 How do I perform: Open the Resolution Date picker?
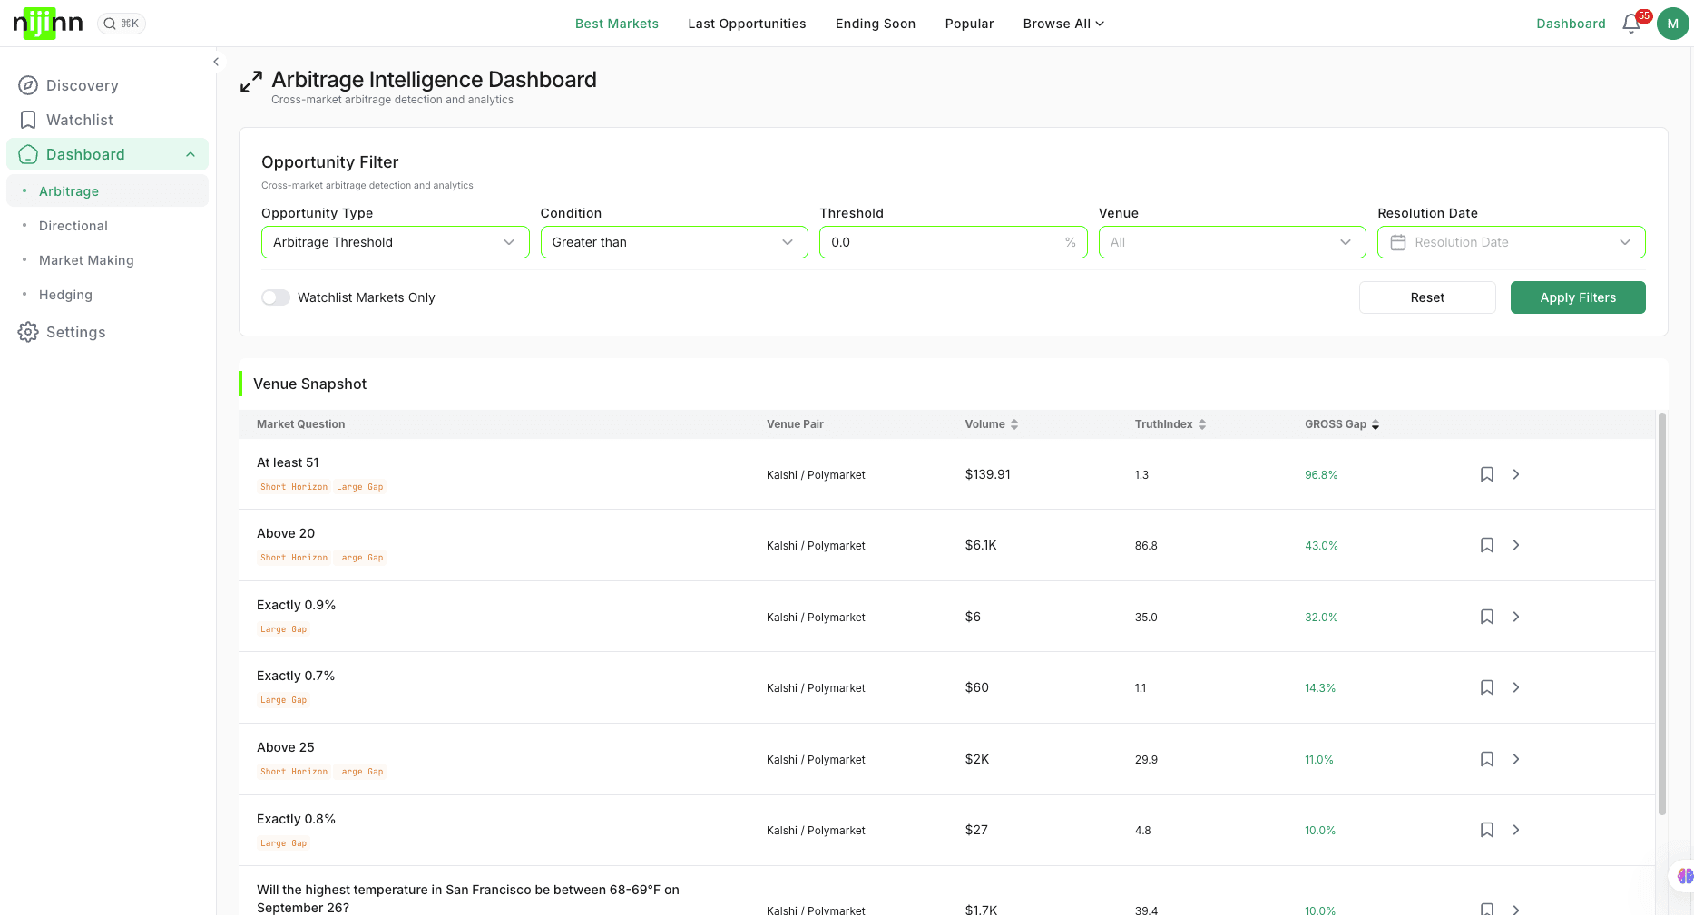point(1512,242)
